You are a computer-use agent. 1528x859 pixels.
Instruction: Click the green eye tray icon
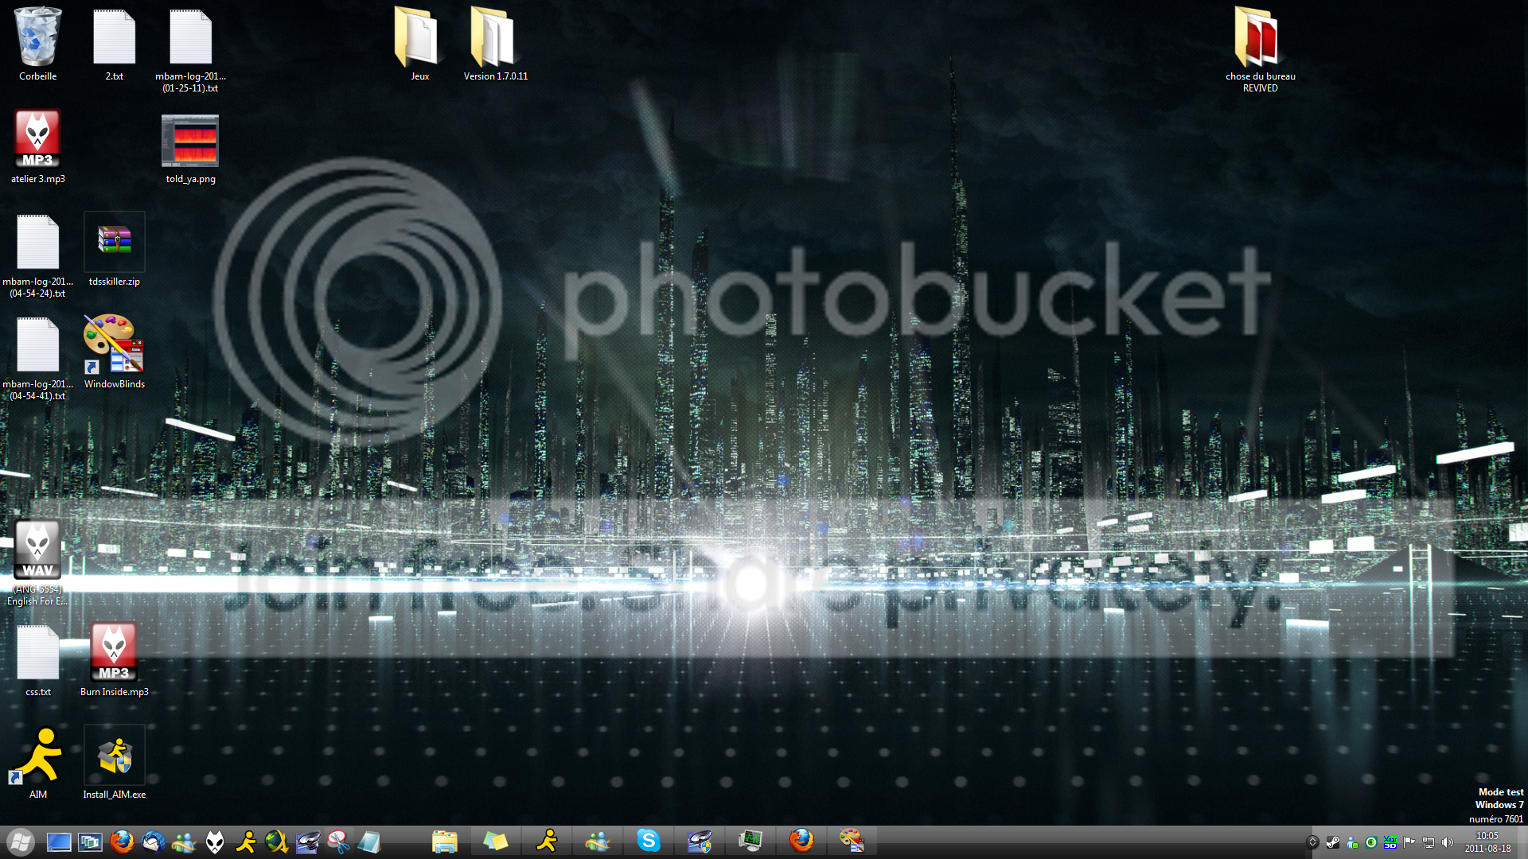pyautogui.click(x=1371, y=842)
